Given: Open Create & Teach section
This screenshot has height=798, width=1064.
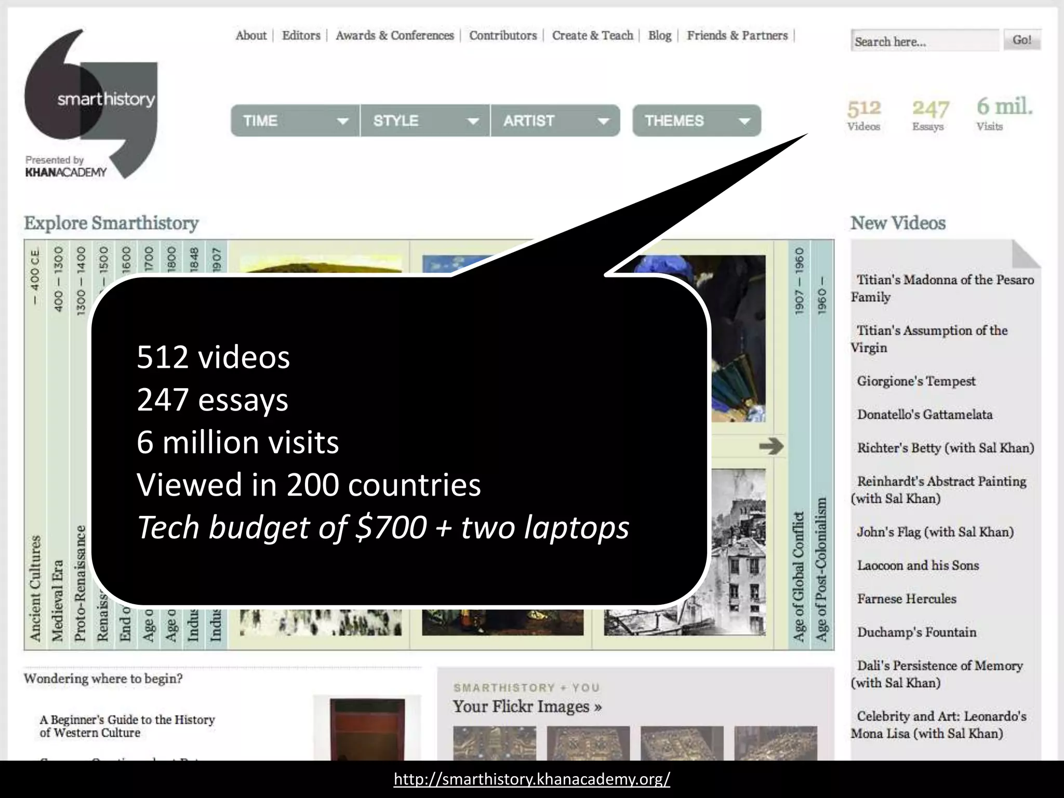Looking at the screenshot, I should click(593, 35).
